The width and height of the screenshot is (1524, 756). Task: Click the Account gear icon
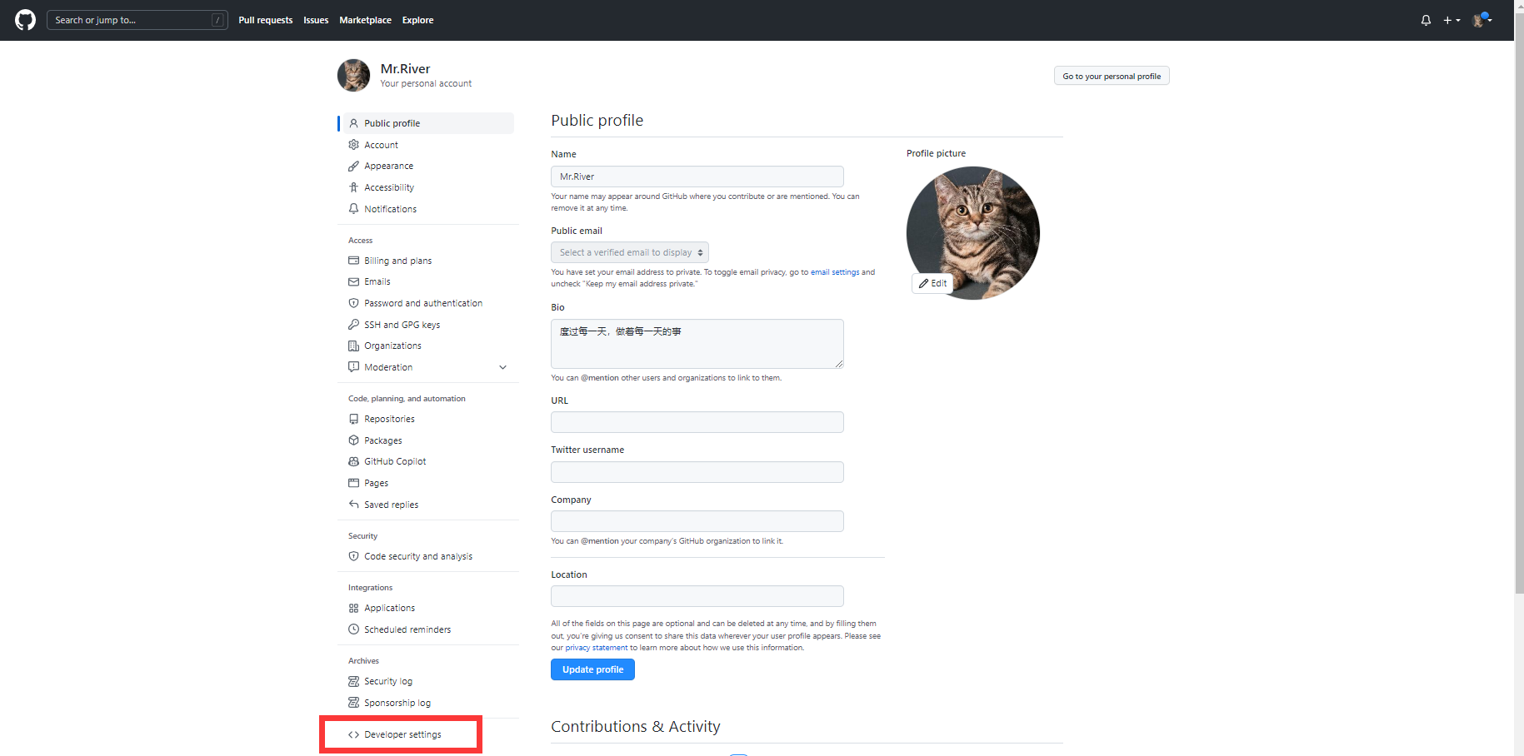pyautogui.click(x=353, y=145)
